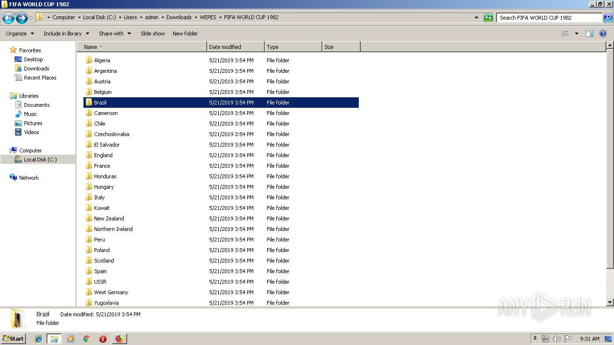
Task: Toggle the preview pane icon
Action: [x=590, y=34]
